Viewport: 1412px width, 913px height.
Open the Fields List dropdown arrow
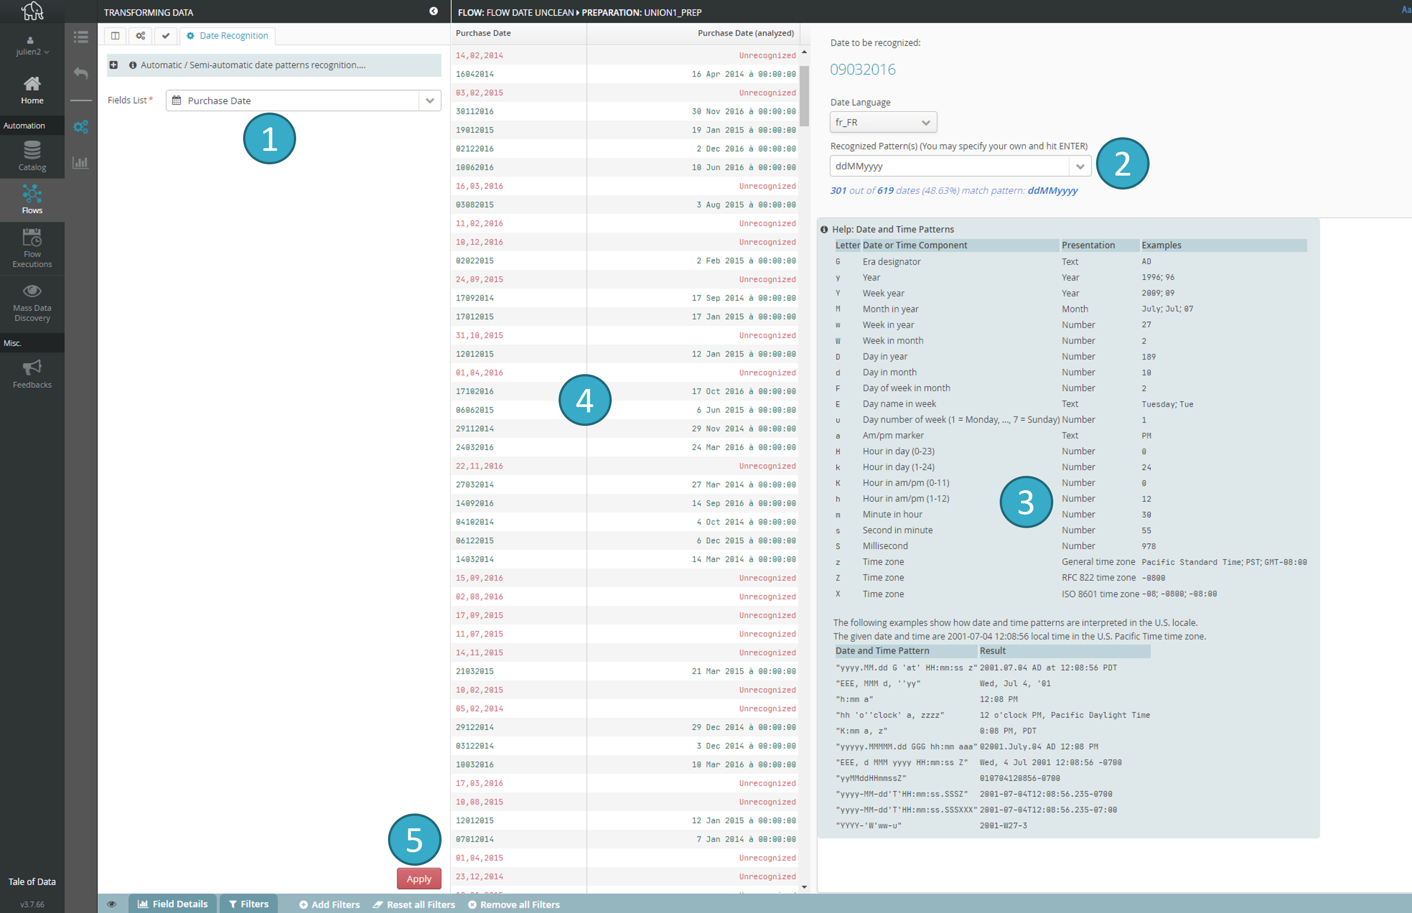pos(430,101)
